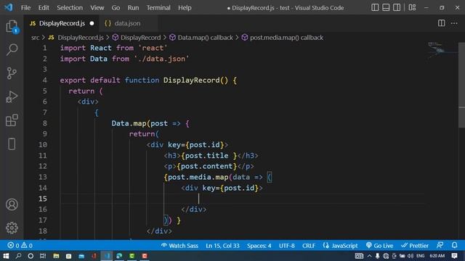Open the Manage gear icon
This screenshot has height=261, width=465.
(12, 228)
